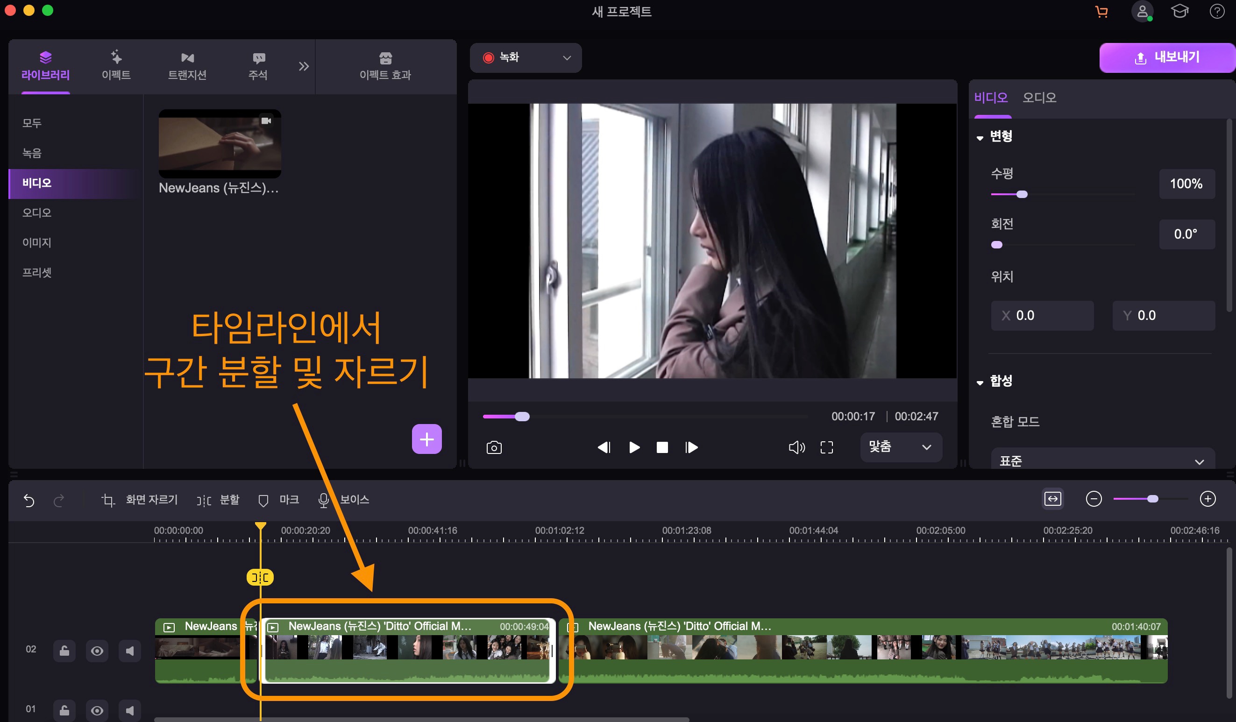The image size is (1236, 722).
Task: Open the 녹화 record dropdown
Action: pos(526,58)
